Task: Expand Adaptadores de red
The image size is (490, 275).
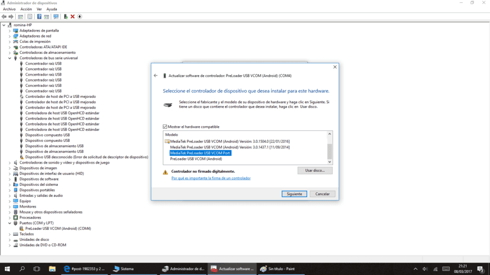Action: pos(9,36)
